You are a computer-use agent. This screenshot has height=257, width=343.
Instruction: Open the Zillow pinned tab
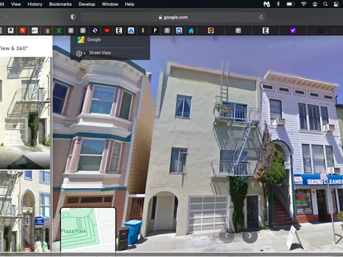tap(179, 31)
